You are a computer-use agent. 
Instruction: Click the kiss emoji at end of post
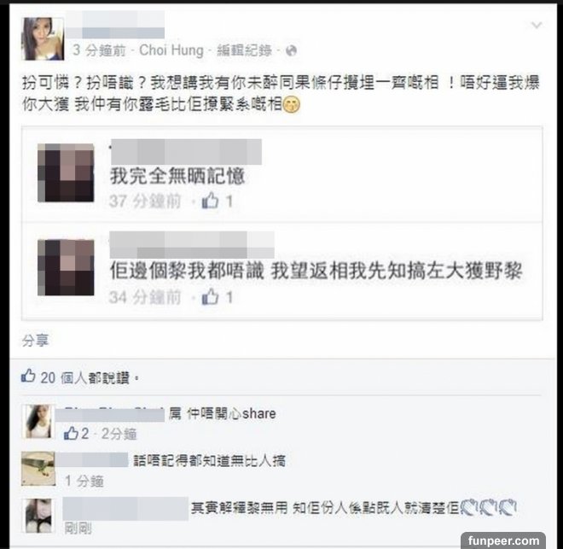coord(291,105)
